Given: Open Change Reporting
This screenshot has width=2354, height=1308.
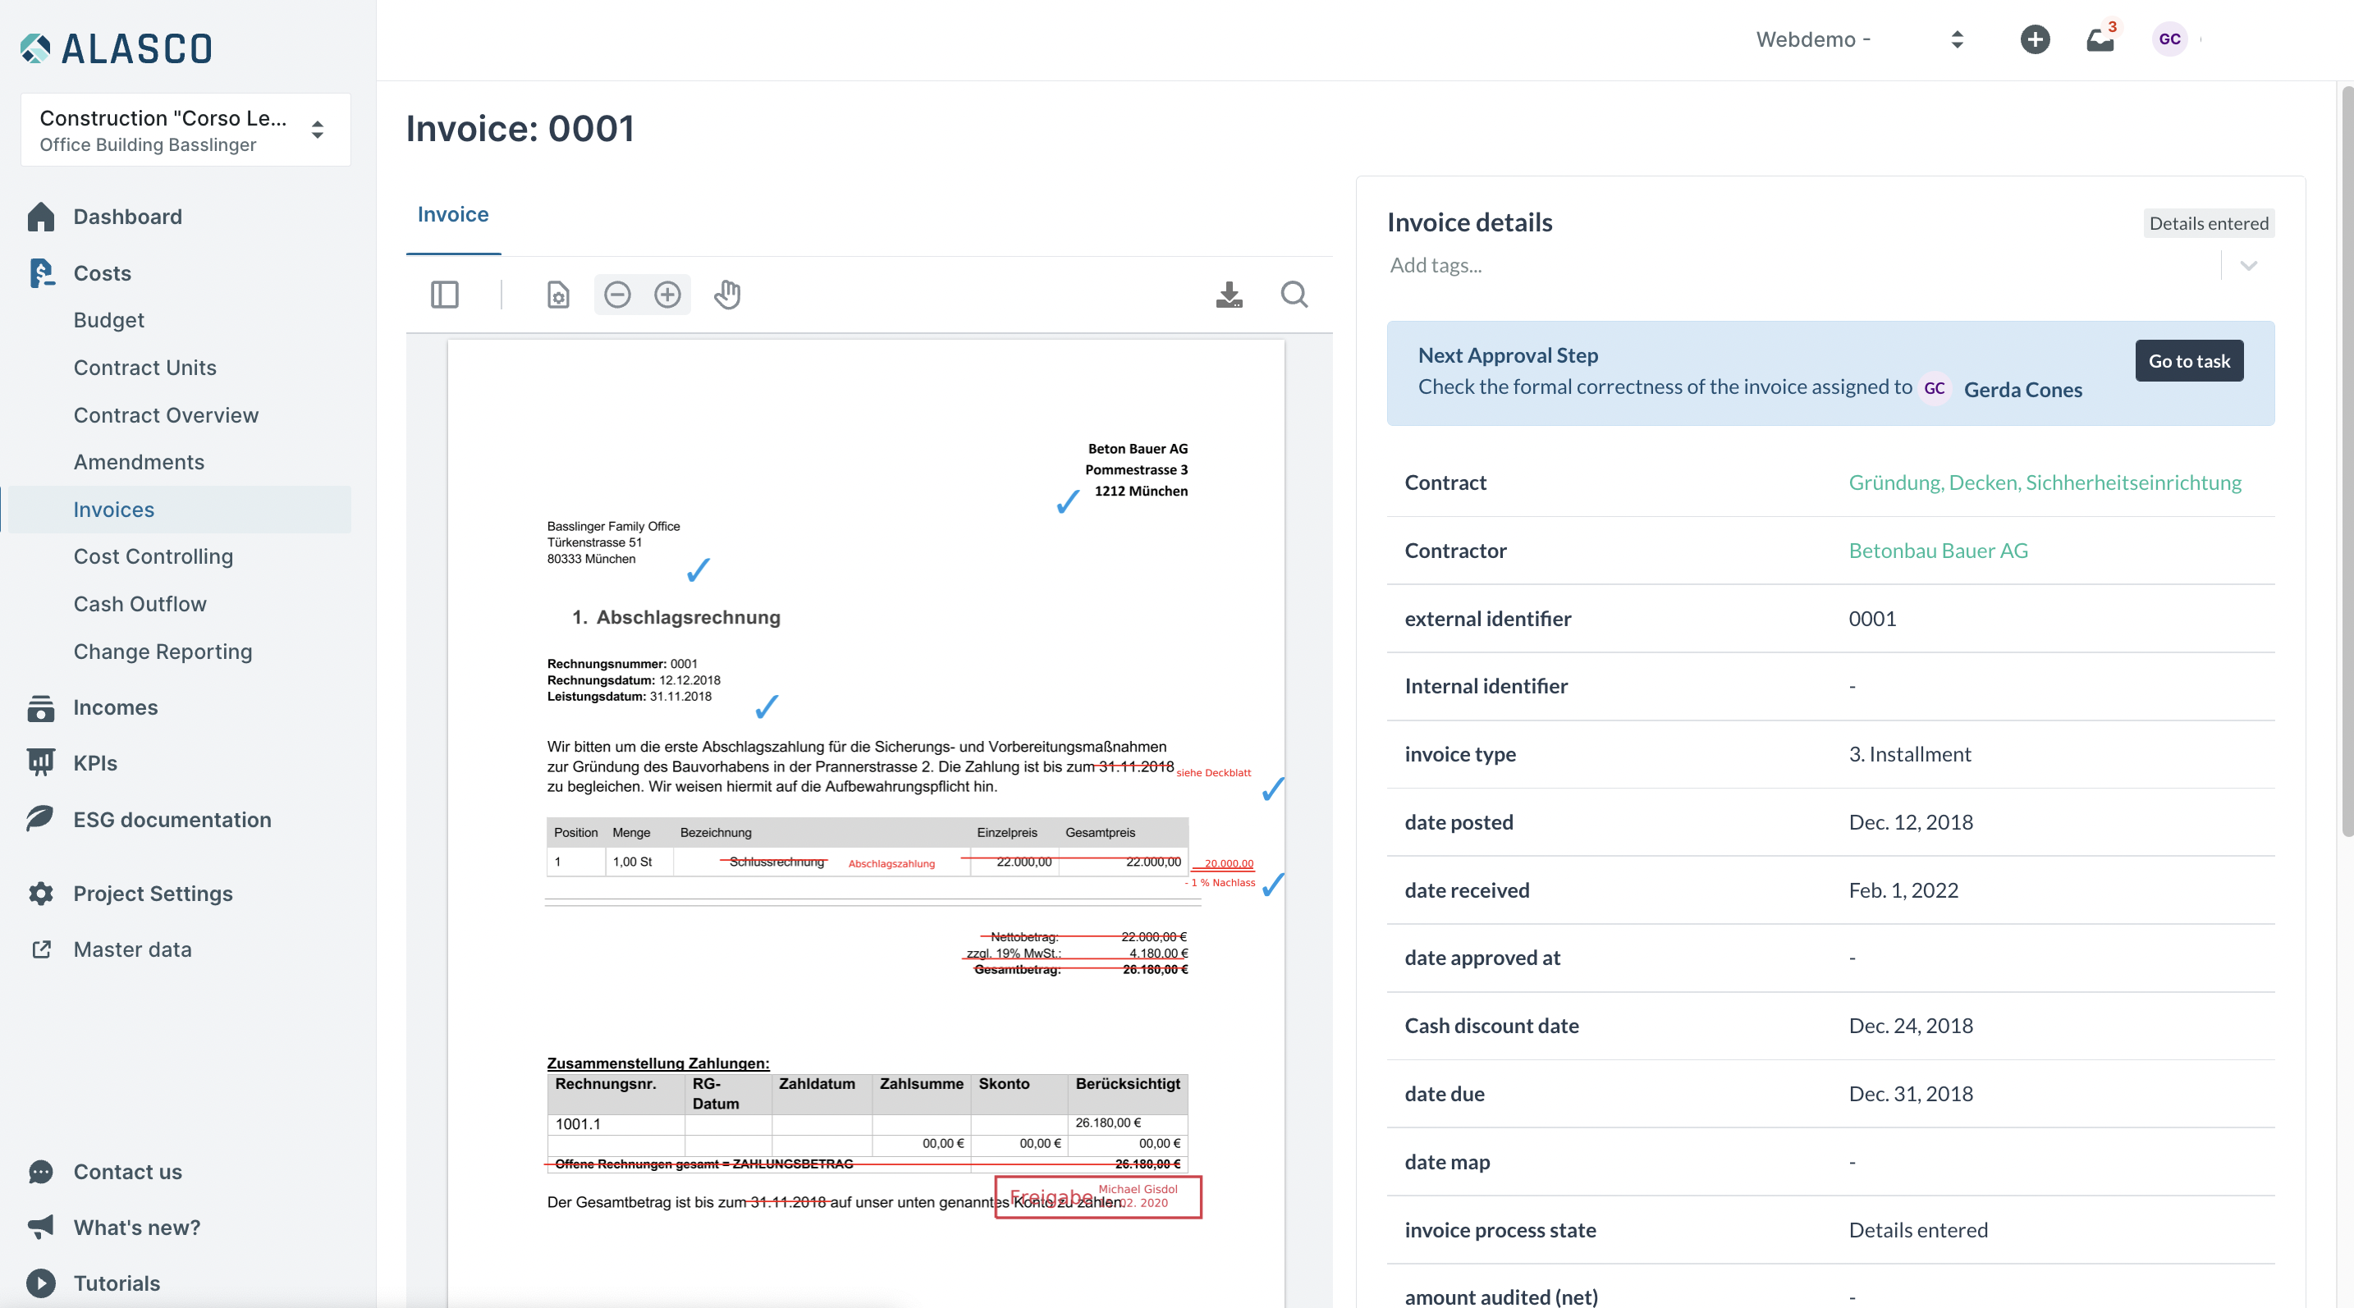Looking at the screenshot, I should click(163, 652).
